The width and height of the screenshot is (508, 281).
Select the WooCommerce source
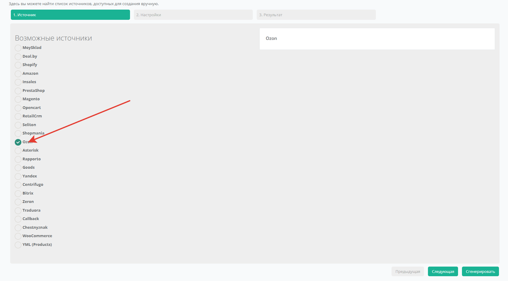(18, 236)
